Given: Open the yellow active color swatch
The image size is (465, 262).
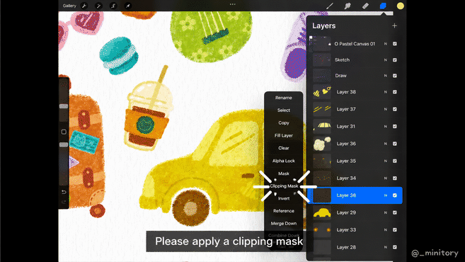Looking at the screenshot, I should 401,6.
